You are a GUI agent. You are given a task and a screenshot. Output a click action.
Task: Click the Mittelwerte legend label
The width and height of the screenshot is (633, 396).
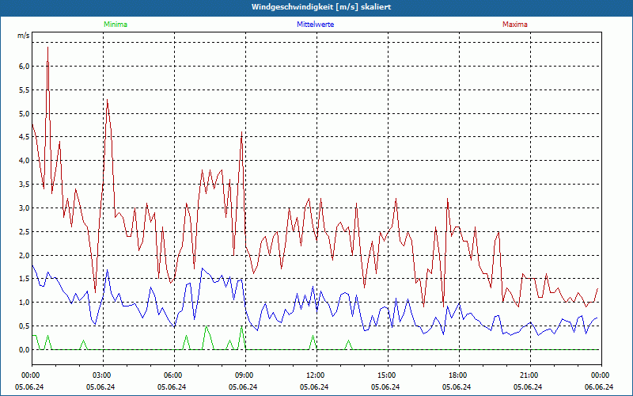[315, 25]
